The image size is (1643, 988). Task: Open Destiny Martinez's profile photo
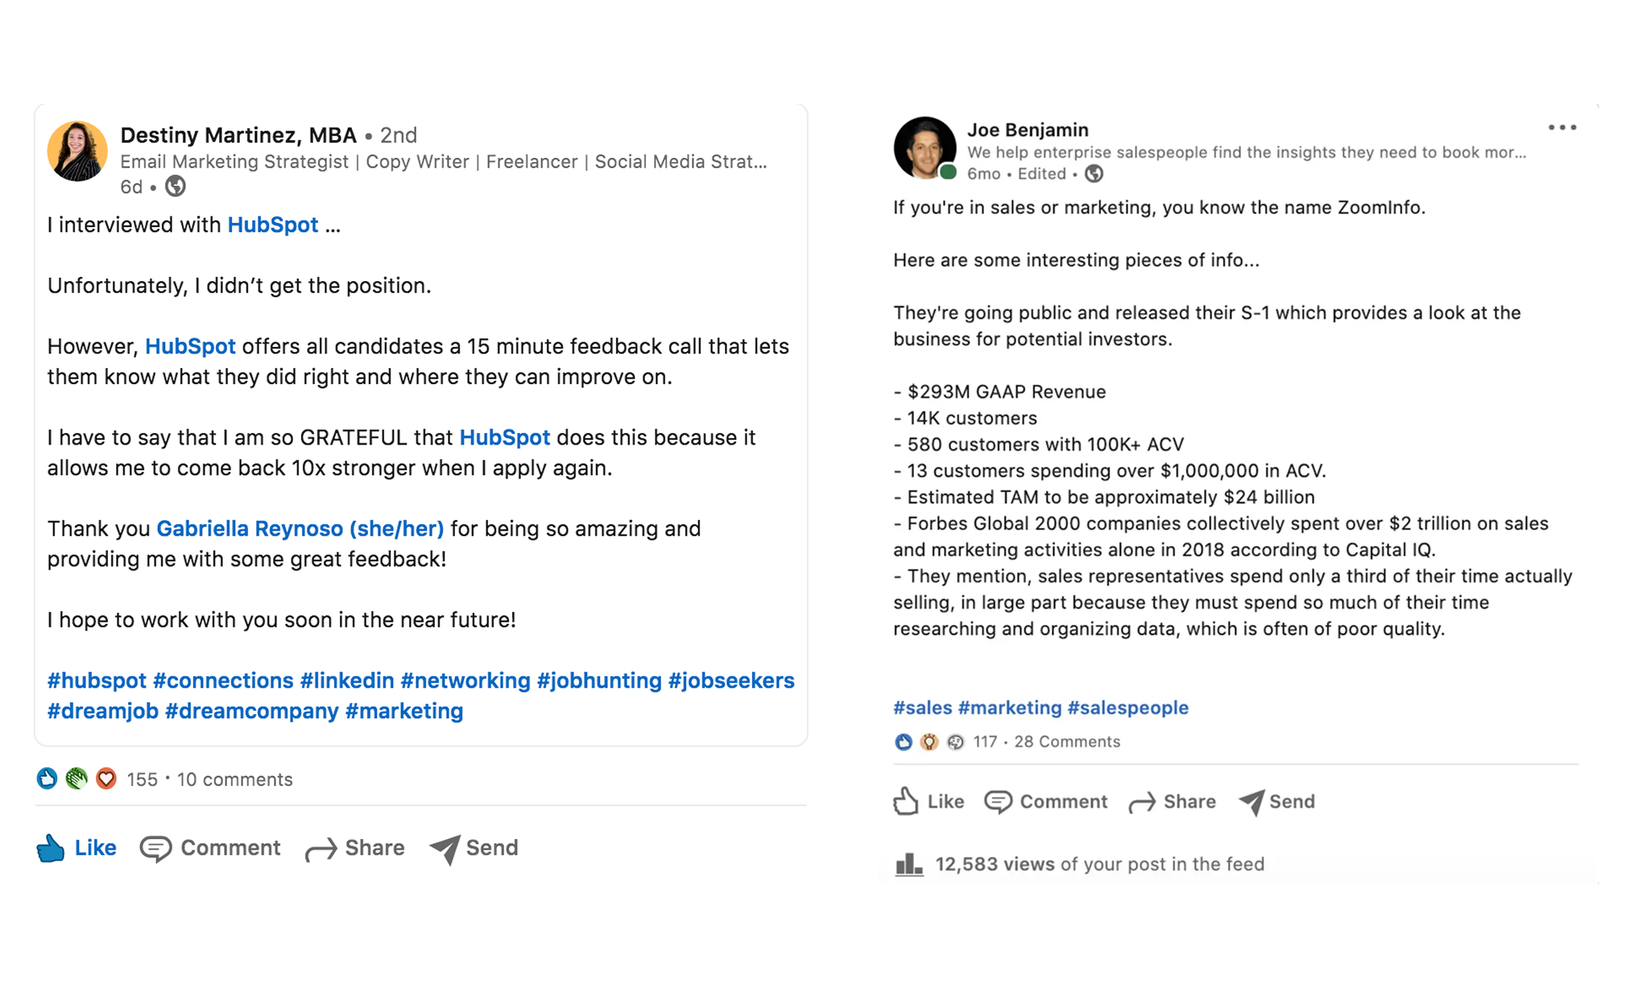77,151
